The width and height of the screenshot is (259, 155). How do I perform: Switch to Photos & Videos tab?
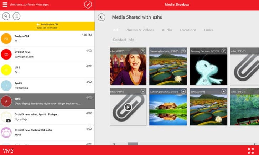click(140, 30)
